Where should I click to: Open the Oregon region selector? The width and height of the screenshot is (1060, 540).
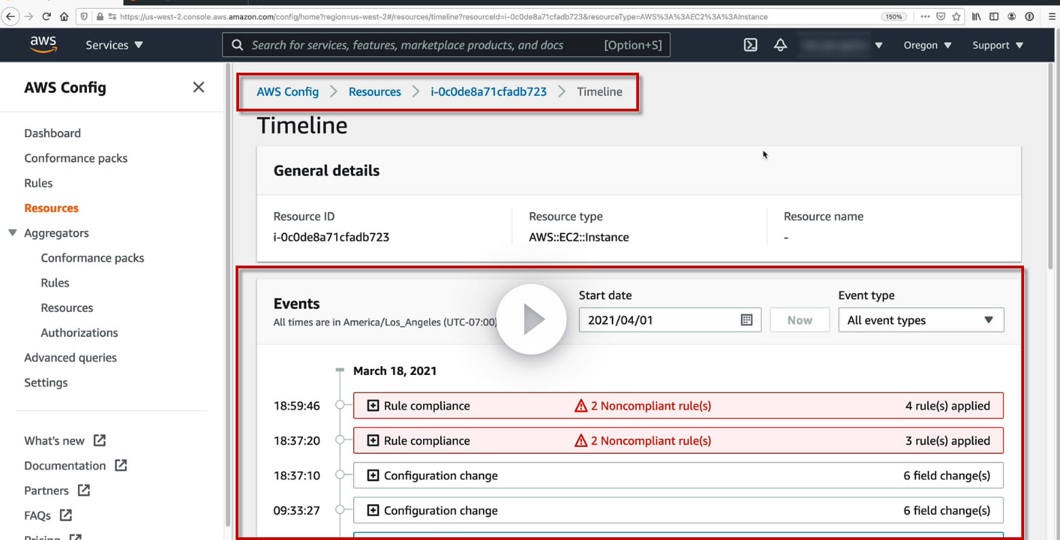click(928, 45)
